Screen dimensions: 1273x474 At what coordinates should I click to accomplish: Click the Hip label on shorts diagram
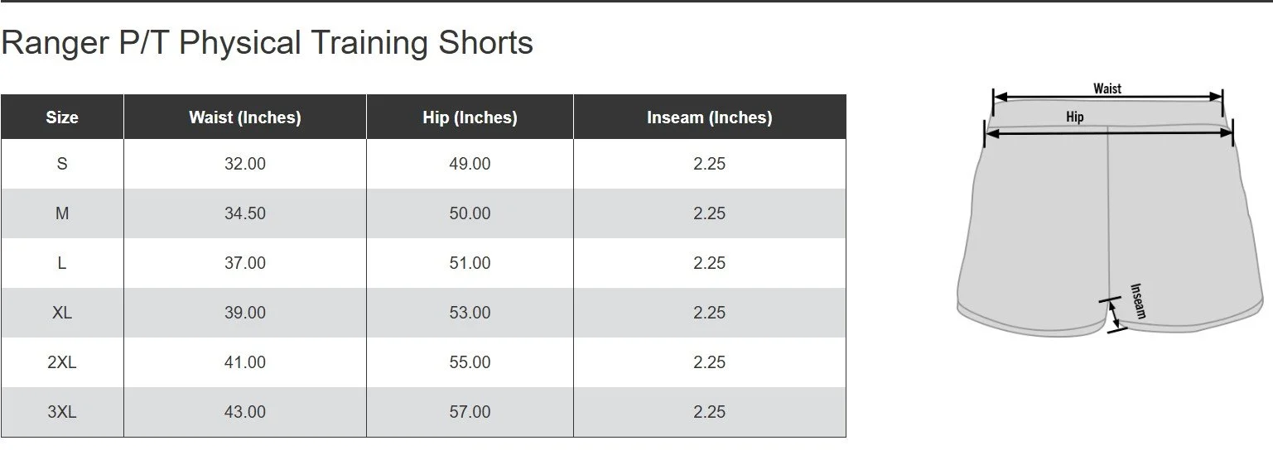click(1075, 117)
